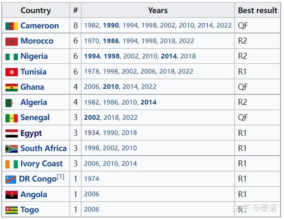Click the Togo flag icon
The width and height of the screenshot is (284, 220).
(11, 210)
